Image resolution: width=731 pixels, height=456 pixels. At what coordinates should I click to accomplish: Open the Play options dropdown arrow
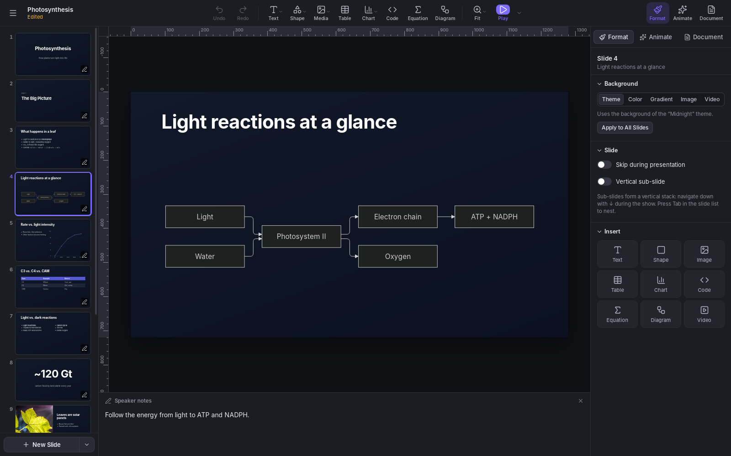519,13
